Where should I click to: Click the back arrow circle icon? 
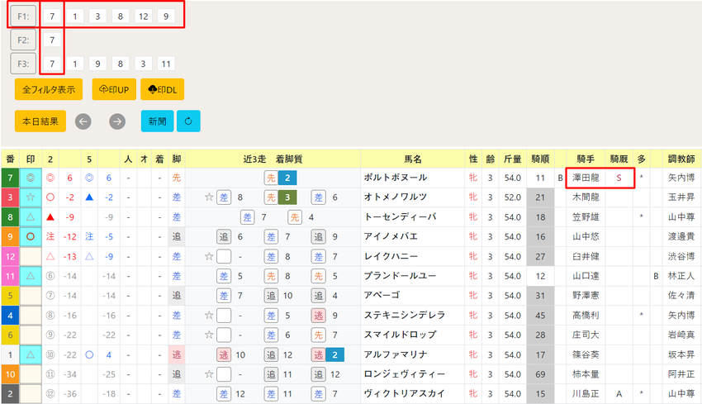pos(83,121)
